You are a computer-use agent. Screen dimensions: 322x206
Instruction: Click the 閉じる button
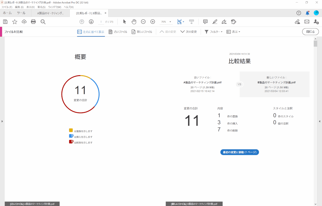(x=310, y=32)
